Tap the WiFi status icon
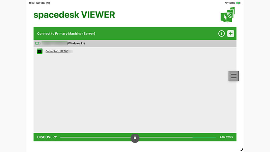The image size is (270, 152). coord(226,3)
